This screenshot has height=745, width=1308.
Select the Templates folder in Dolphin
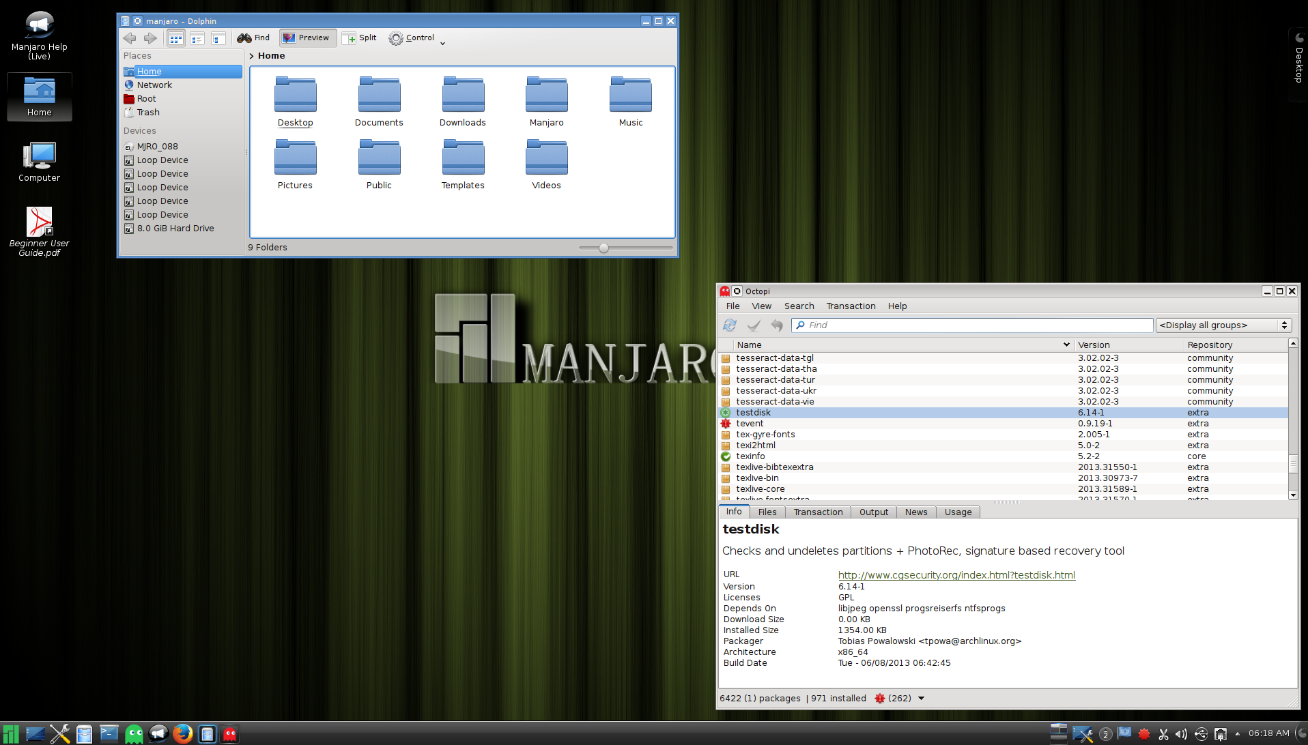tap(463, 164)
